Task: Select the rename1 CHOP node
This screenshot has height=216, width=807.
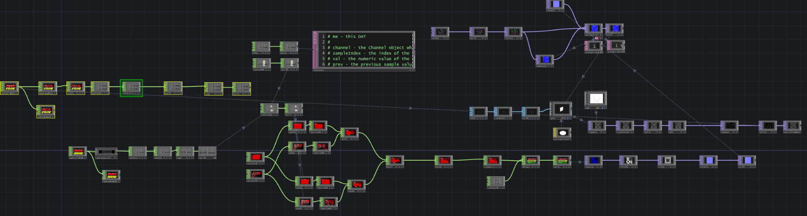Action: click(x=492, y=161)
